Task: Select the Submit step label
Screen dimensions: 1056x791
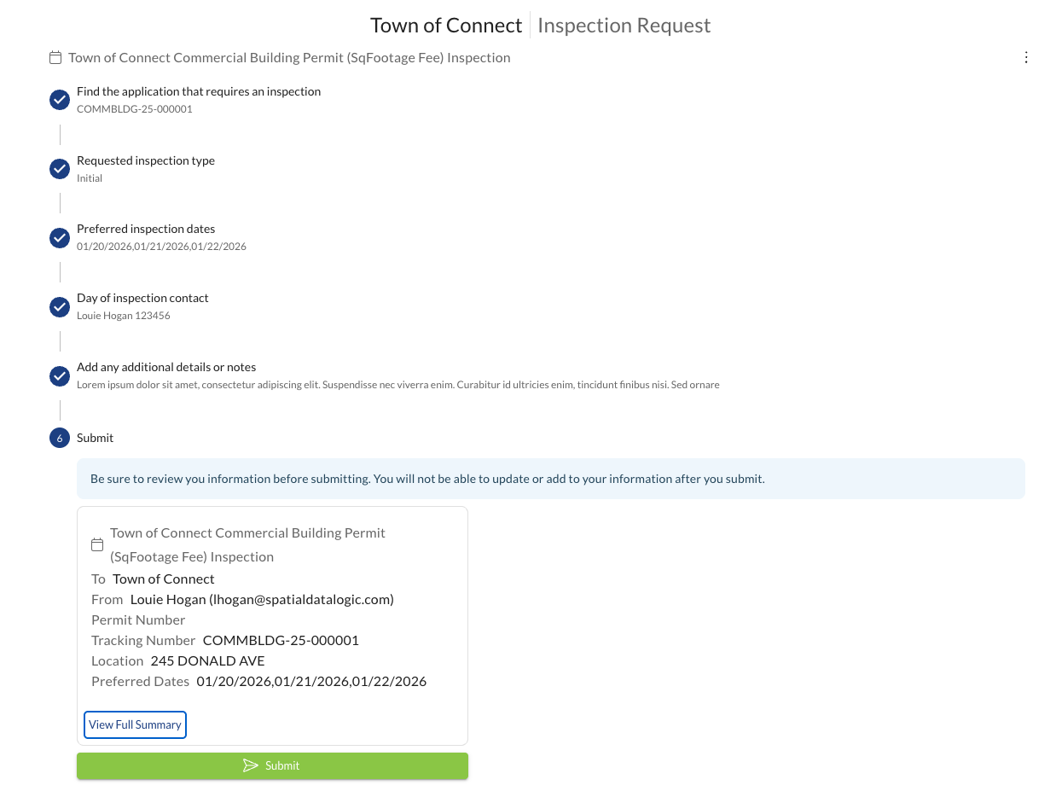Action: coord(95,438)
